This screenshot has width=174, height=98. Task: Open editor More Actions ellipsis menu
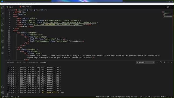(171, 7)
